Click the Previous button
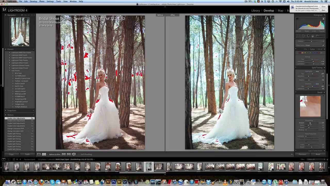 coord(302,154)
